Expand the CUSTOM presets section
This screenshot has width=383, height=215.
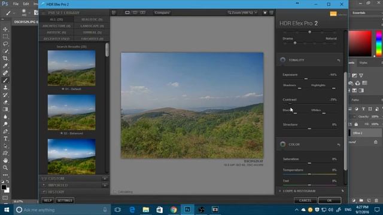tap(56, 179)
